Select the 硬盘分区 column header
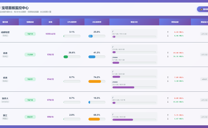Viewport: 208px width, 128px height. pyautogui.click(x=134, y=22)
